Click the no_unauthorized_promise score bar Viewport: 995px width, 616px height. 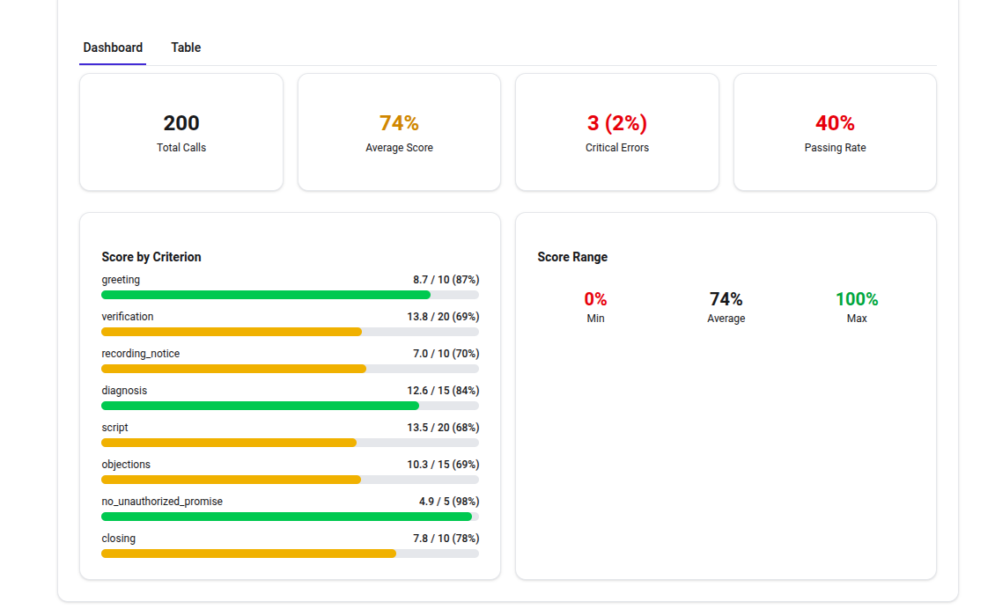click(x=290, y=517)
